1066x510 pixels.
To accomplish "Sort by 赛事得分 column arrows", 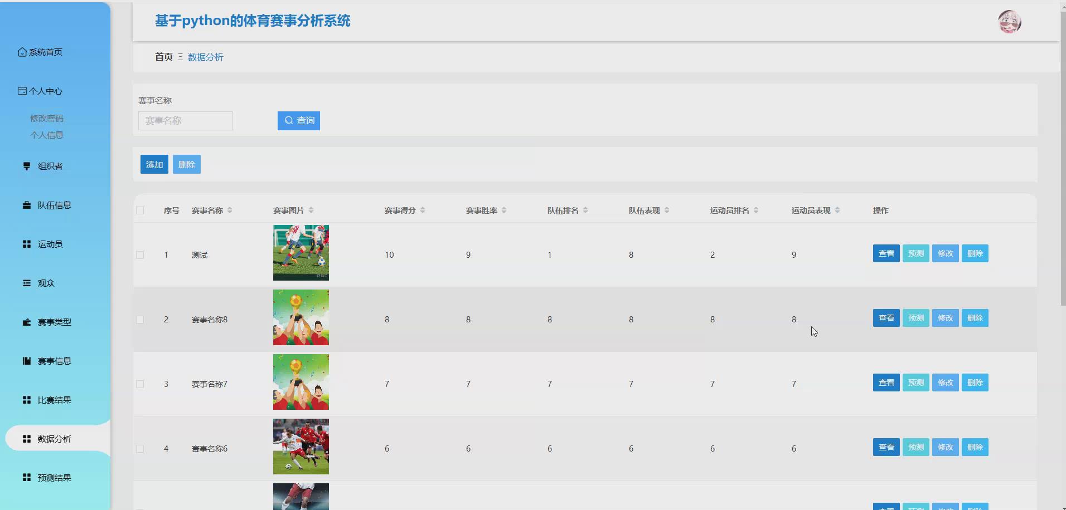I will pos(423,210).
